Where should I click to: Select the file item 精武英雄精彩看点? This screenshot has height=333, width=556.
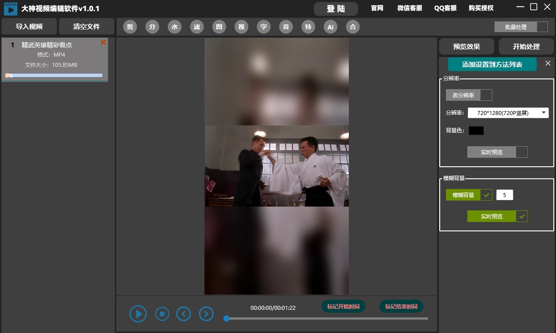(x=55, y=60)
